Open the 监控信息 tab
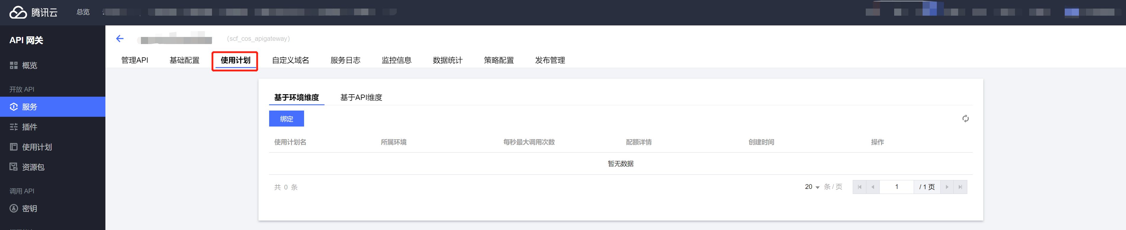Screen dimensions: 1126x230 (x=396, y=60)
